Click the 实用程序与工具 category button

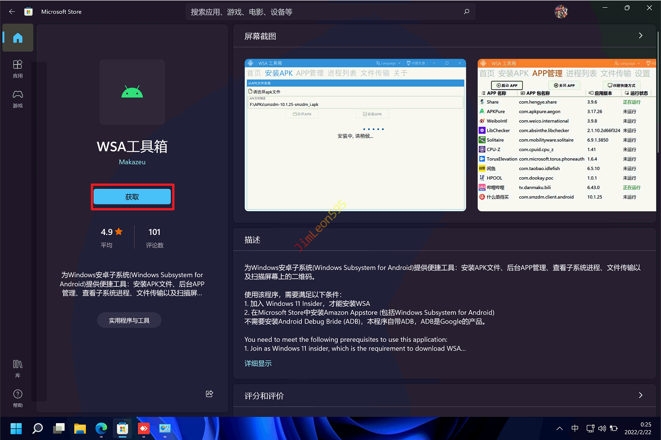(129, 320)
